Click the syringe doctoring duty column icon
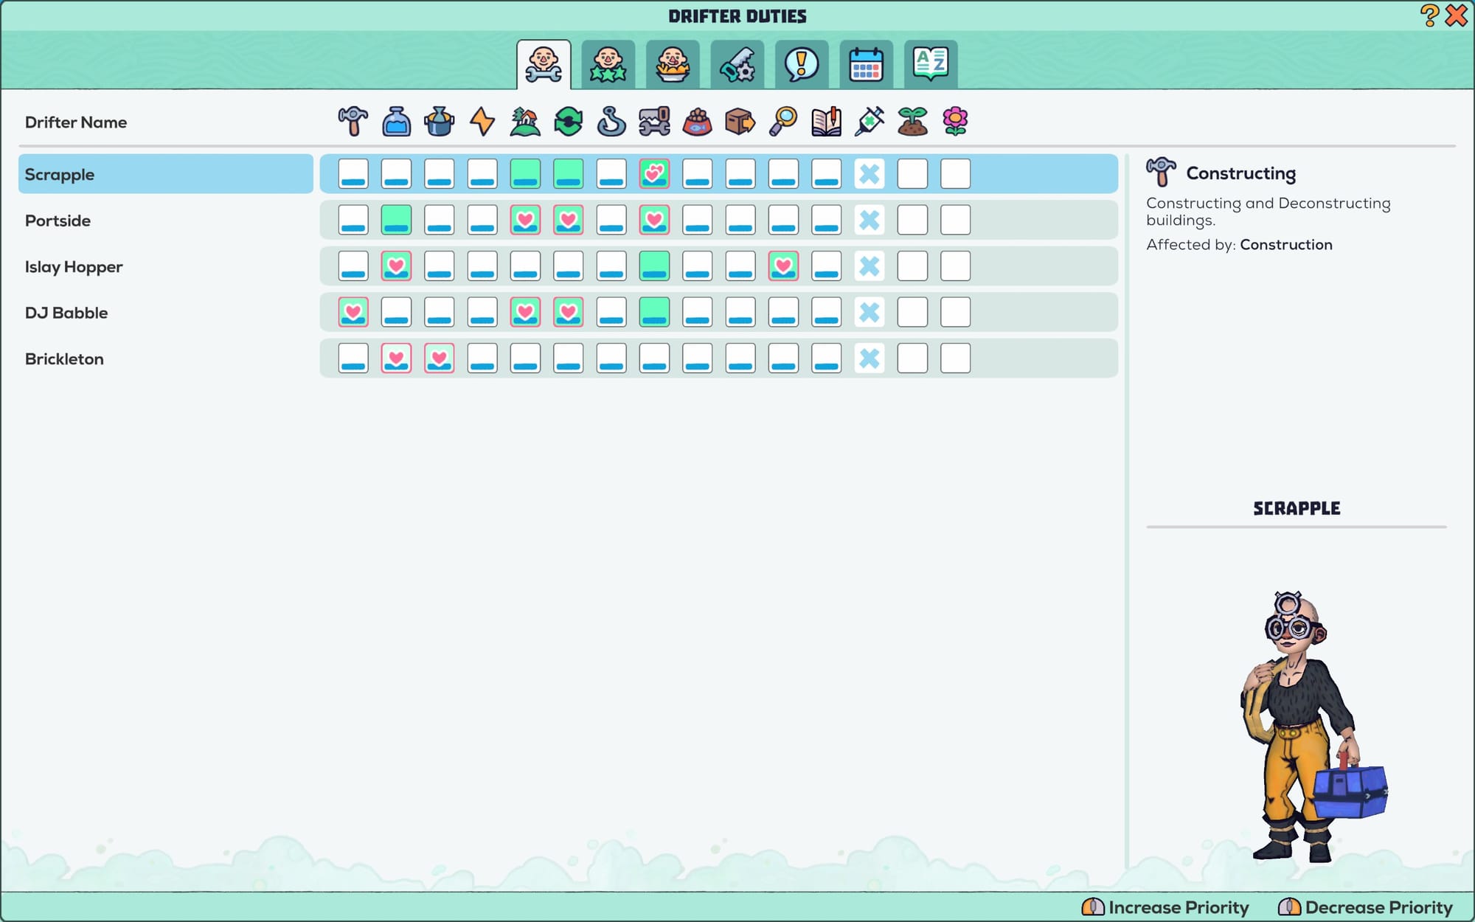The image size is (1475, 922). 870,122
